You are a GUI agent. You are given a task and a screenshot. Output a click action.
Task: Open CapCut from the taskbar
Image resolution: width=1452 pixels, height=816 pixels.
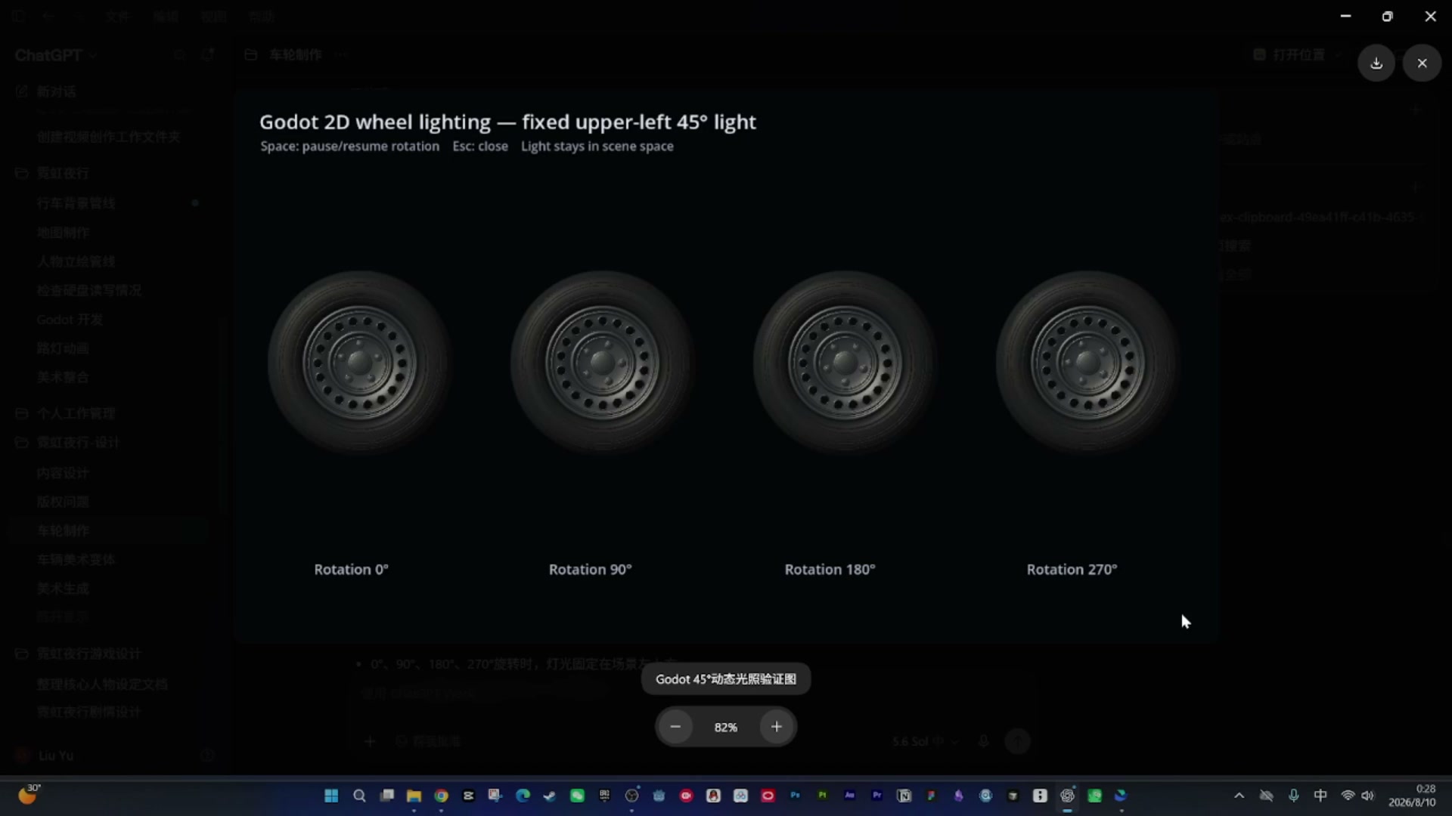(x=468, y=796)
